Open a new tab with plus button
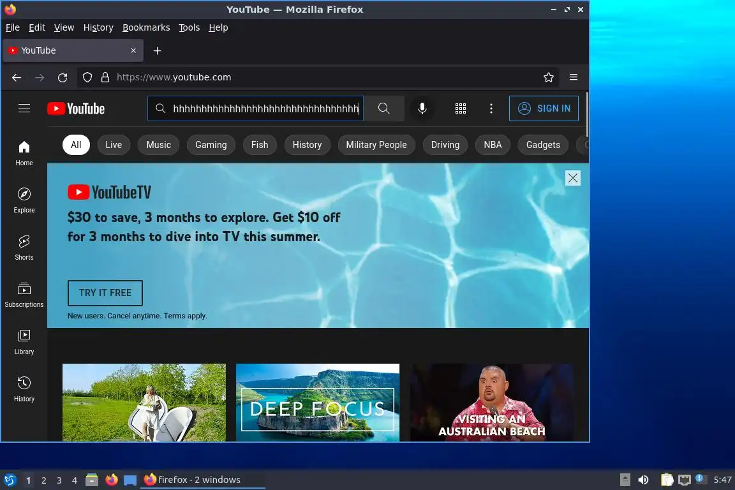This screenshot has height=490, width=735. (158, 50)
